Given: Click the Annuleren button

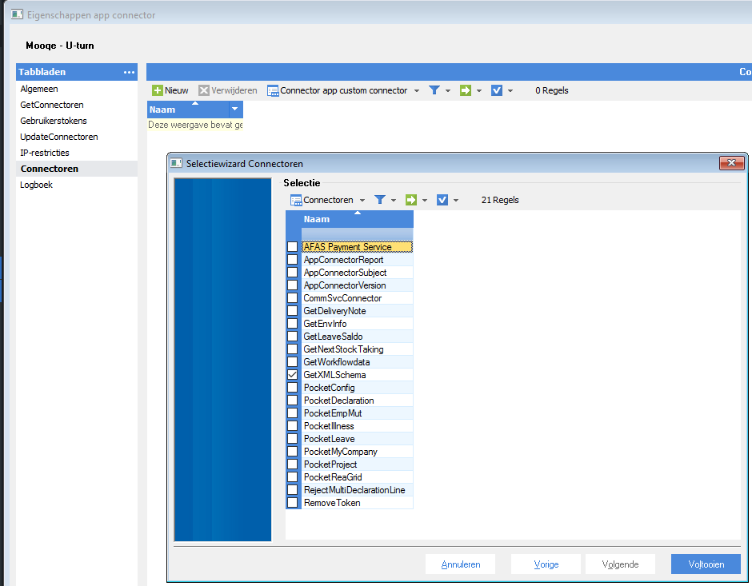Looking at the screenshot, I should (460, 564).
